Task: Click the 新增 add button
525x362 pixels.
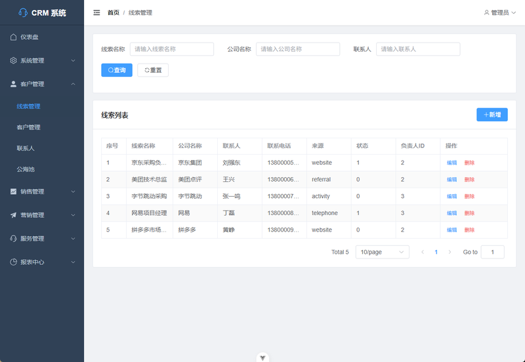Action: point(492,115)
